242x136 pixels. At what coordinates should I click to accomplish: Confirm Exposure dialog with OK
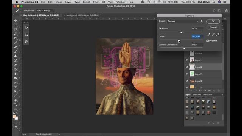click(213, 21)
